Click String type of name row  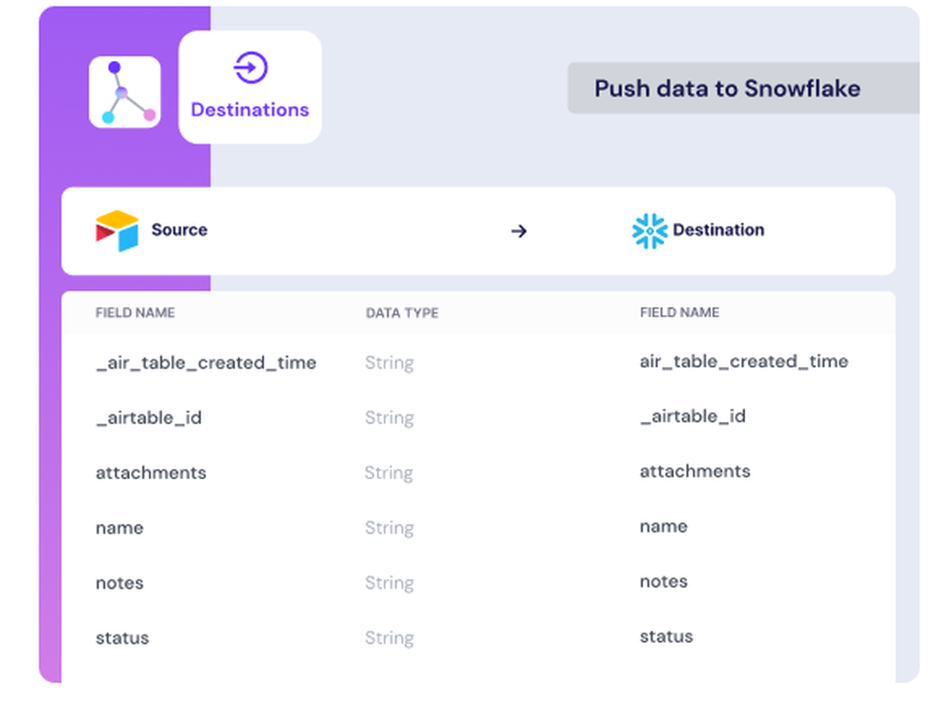pos(389,528)
